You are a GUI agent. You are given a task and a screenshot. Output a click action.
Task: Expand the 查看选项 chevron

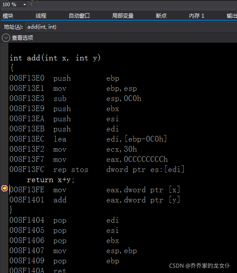tap(6, 37)
